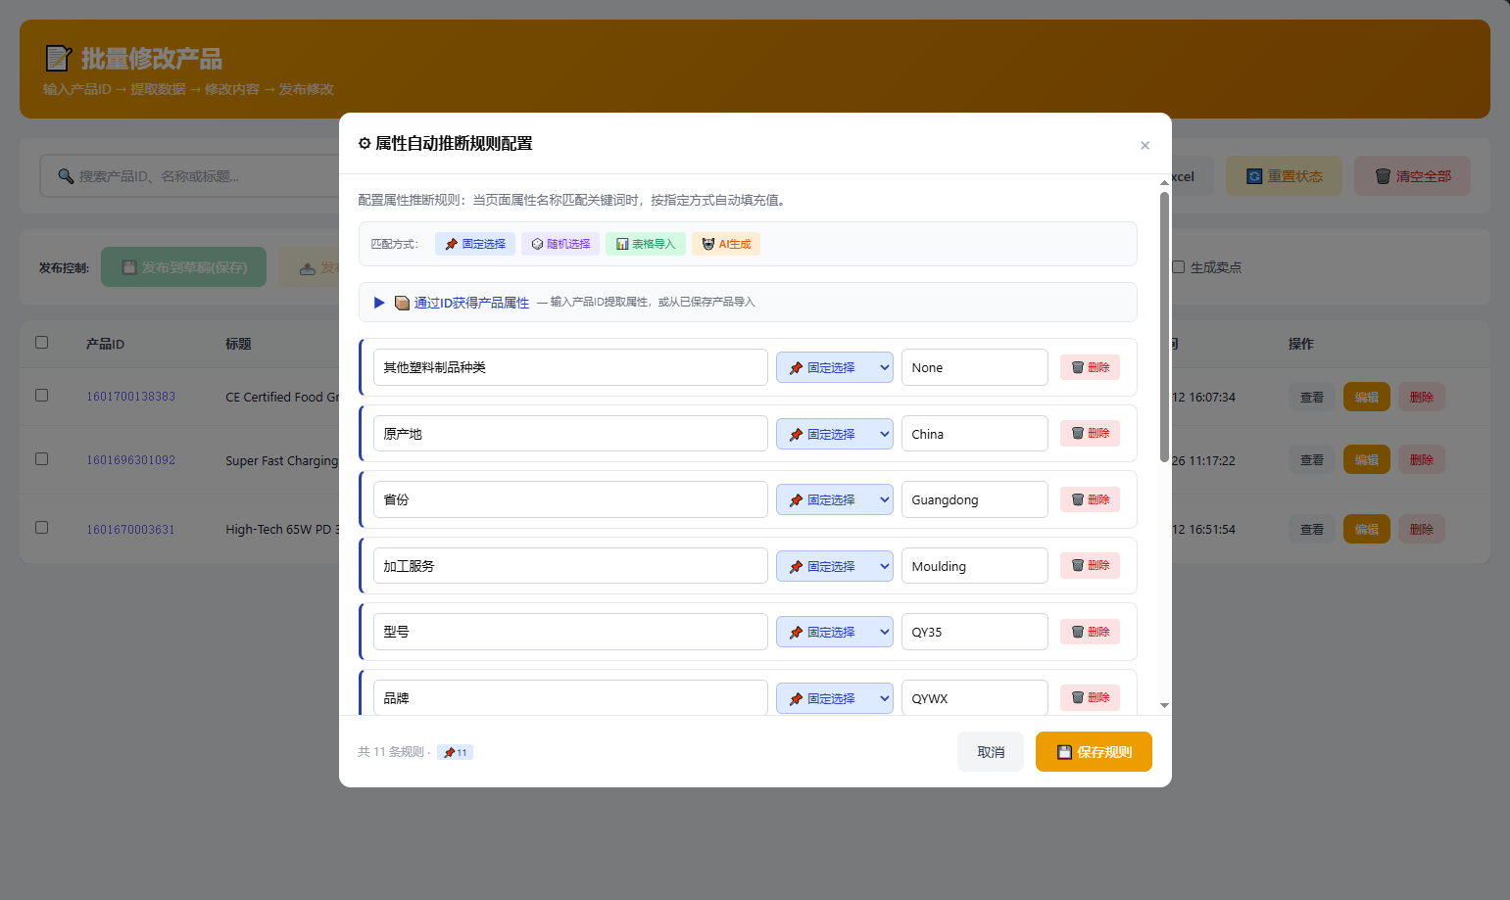Tick checkbox for product 1601700138383
Viewport: 1510px width, 900px height.
click(42, 396)
